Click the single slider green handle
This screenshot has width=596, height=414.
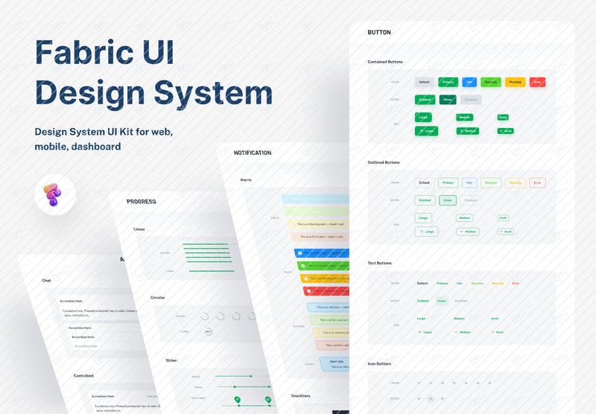click(x=250, y=376)
